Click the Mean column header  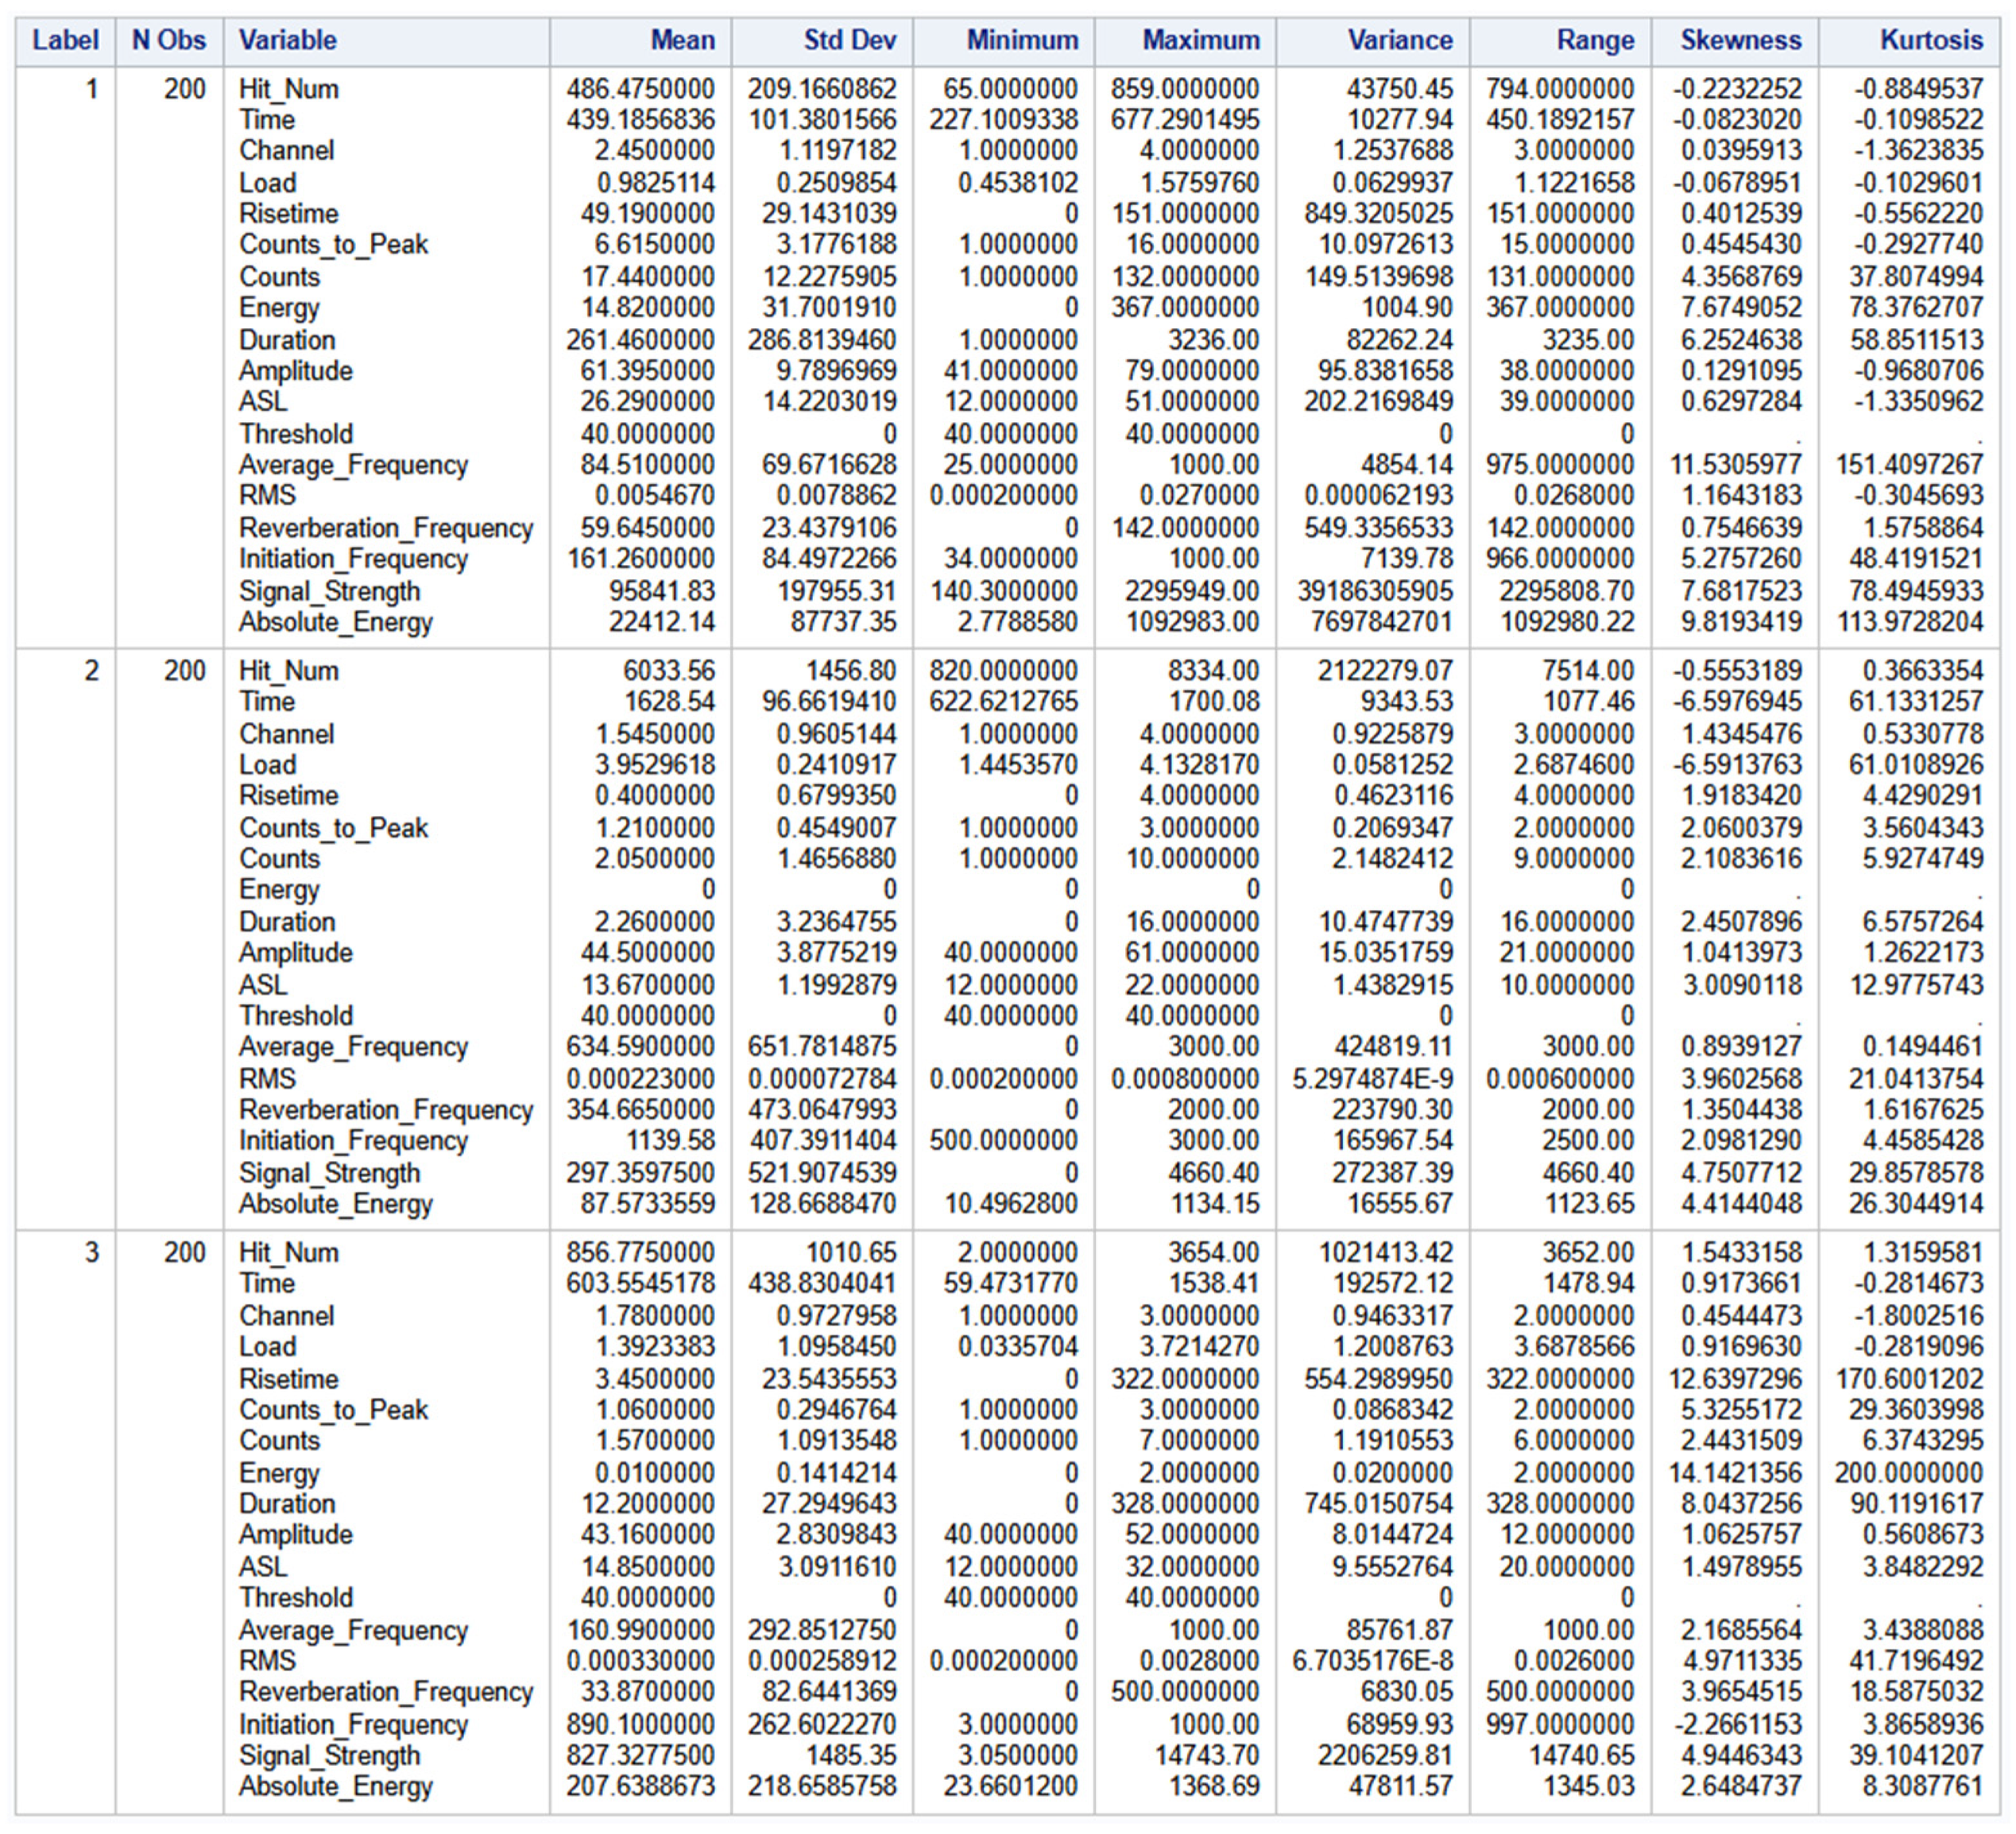tap(683, 40)
